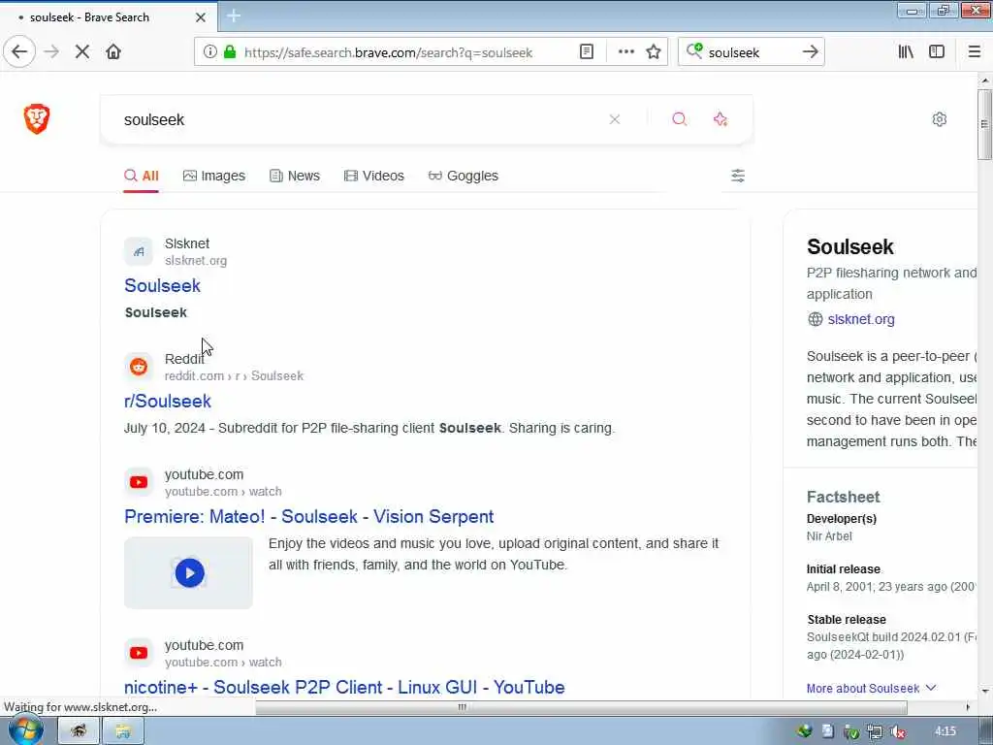This screenshot has width=993, height=745.
Task: Show sidebars icon
Action: pyautogui.click(x=937, y=52)
